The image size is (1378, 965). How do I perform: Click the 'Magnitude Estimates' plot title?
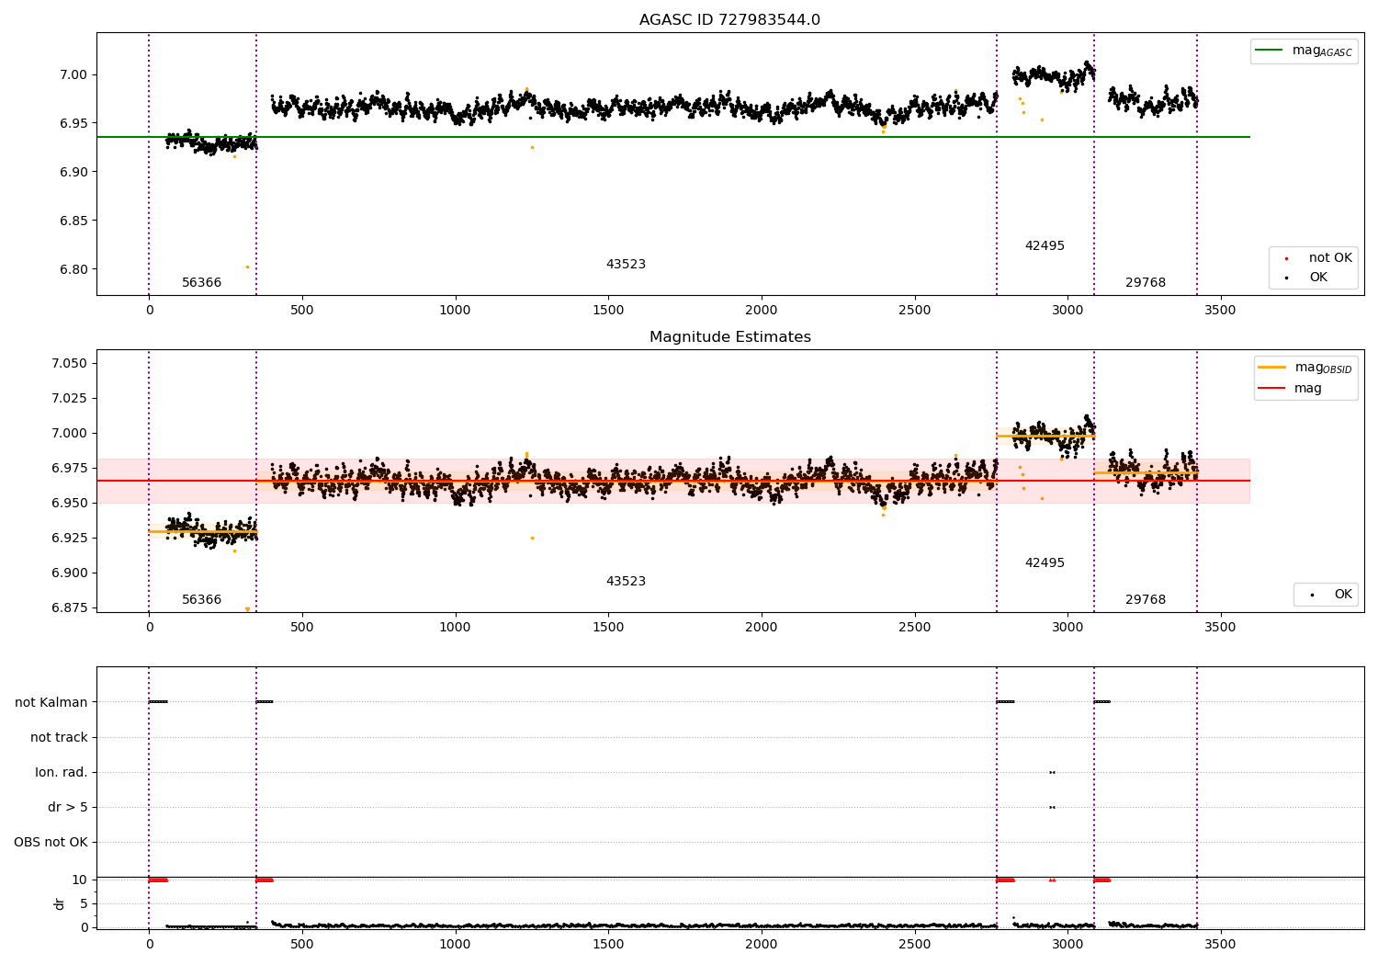(x=729, y=337)
